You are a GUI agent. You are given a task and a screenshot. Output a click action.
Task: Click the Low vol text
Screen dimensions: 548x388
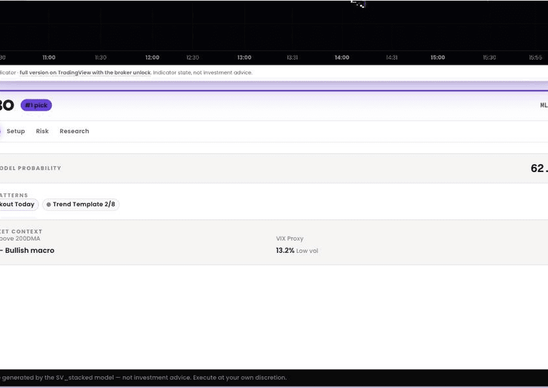pyautogui.click(x=307, y=250)
